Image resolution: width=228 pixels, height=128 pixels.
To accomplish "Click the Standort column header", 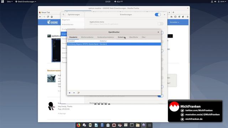I will (71, 41).
